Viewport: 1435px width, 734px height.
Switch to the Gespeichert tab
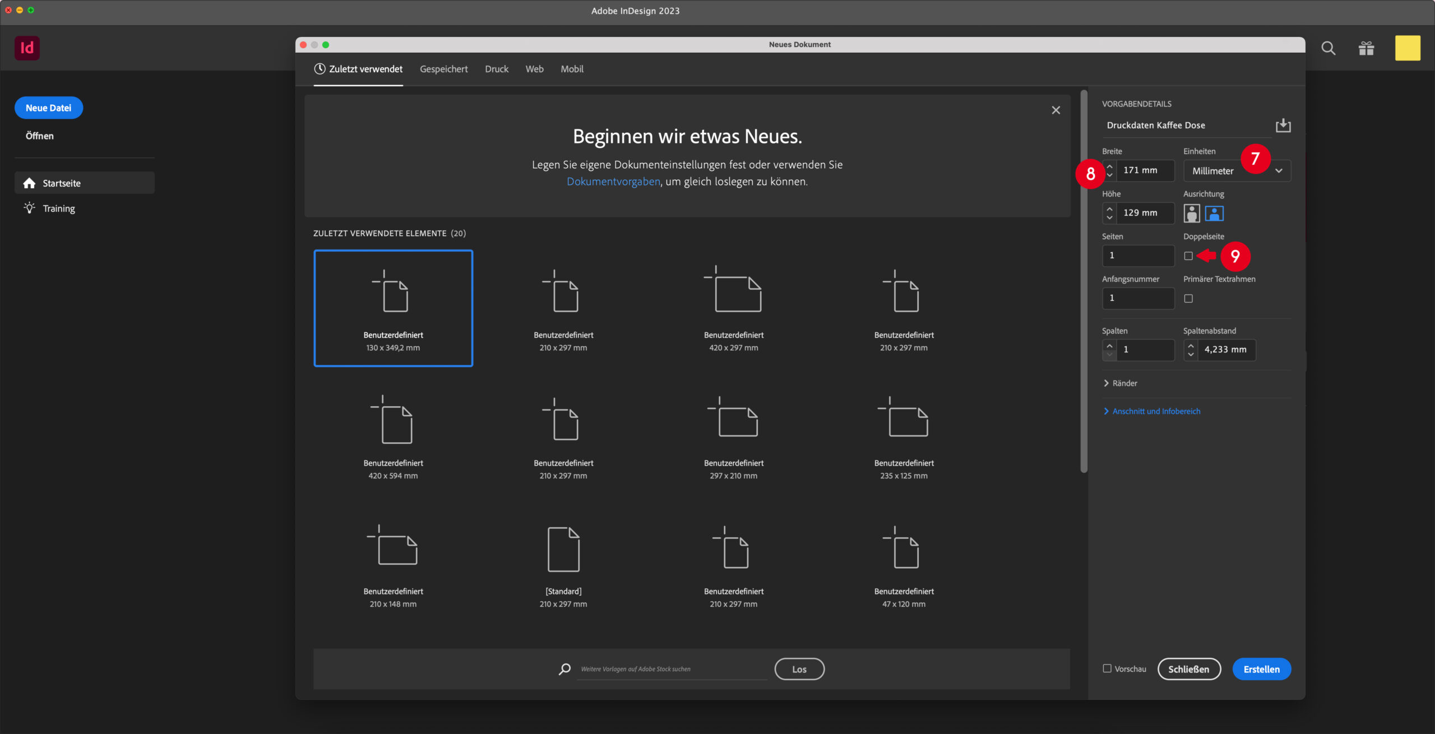[443, 69]
